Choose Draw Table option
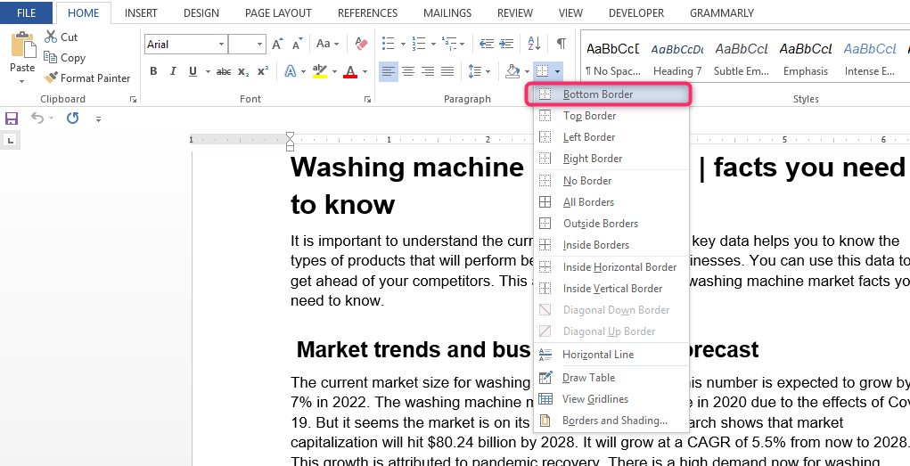Image resolution: width=910 pixels, height=466 pixels. point(611,378)
